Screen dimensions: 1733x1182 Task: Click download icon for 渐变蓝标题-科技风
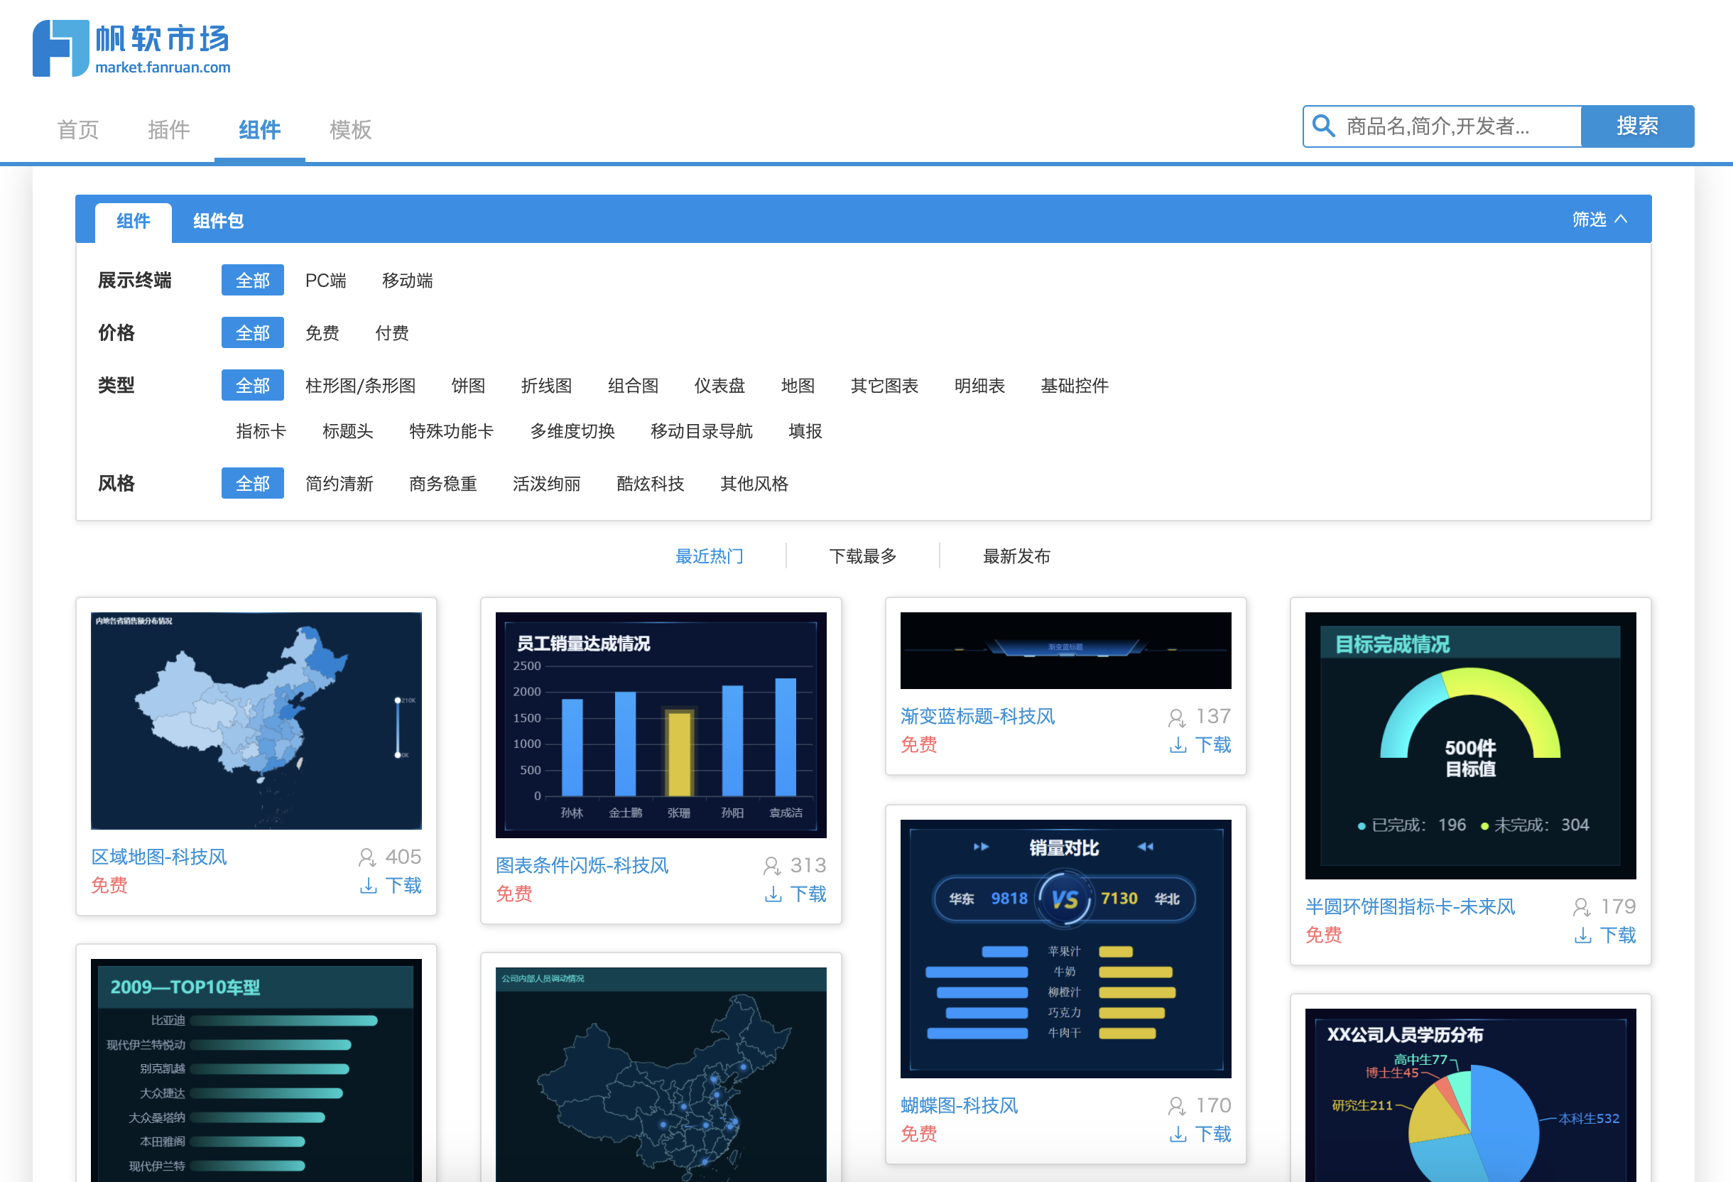click(1178, 744)
